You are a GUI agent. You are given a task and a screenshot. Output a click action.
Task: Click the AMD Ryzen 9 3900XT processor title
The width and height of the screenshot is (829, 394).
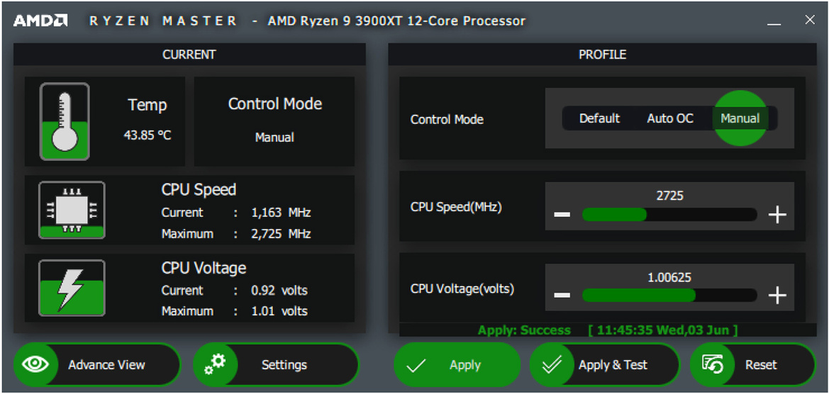click(x=396, y=21)
